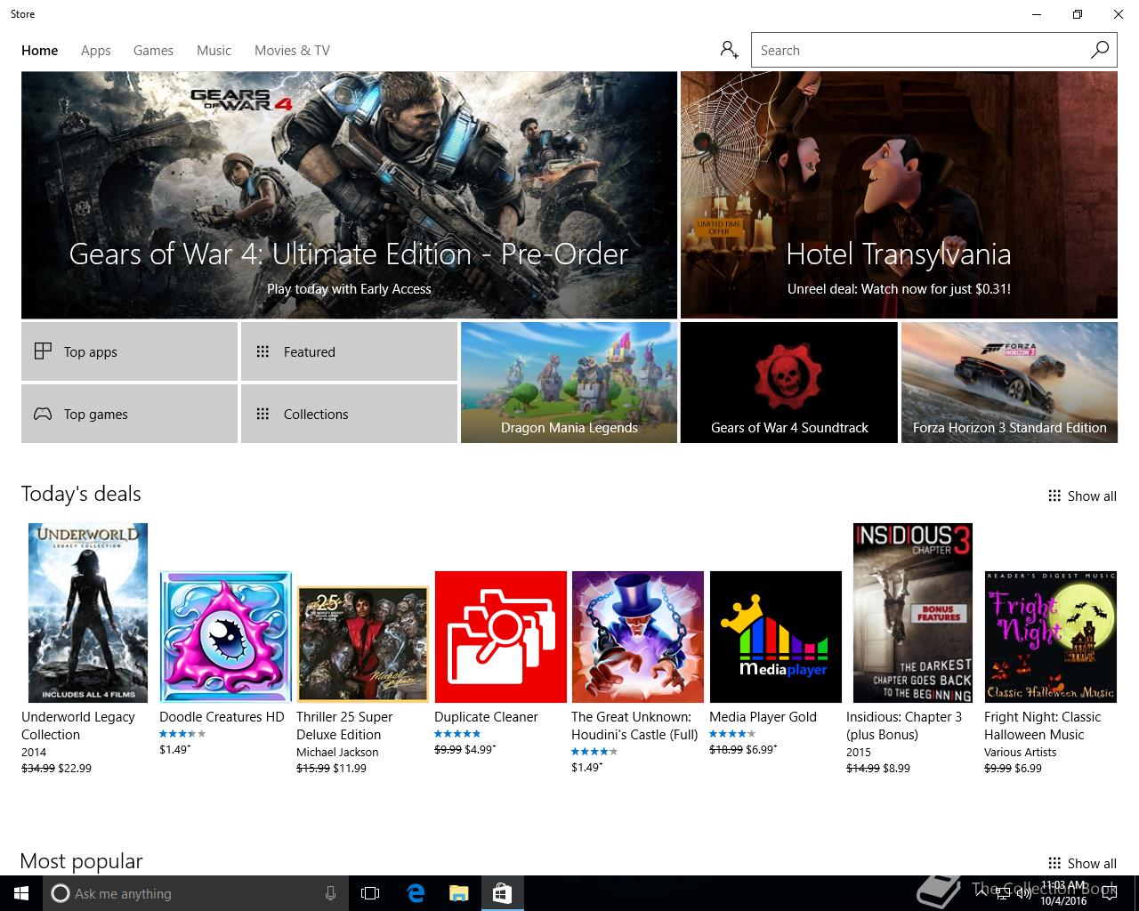Open the Home tab
The image size is (1139, 911).
(39, 51)
